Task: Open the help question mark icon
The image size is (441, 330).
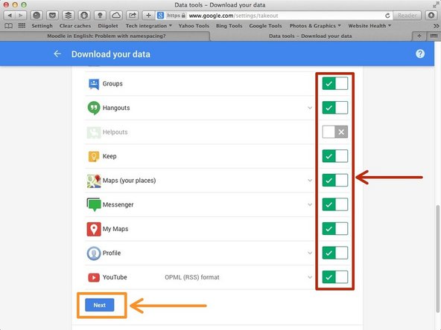Action: 420,54
